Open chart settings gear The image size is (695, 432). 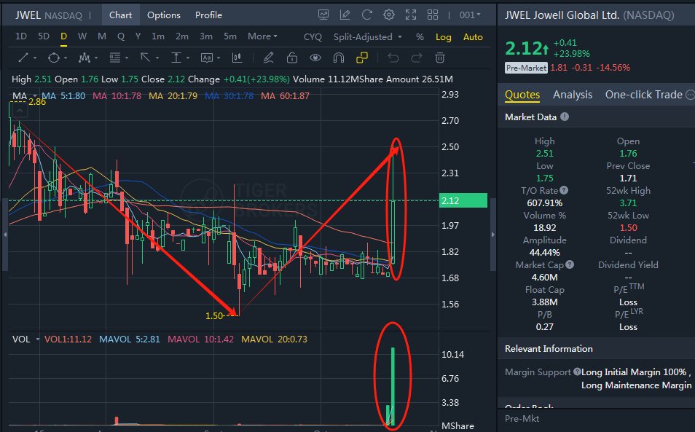(x=389, y=15)
